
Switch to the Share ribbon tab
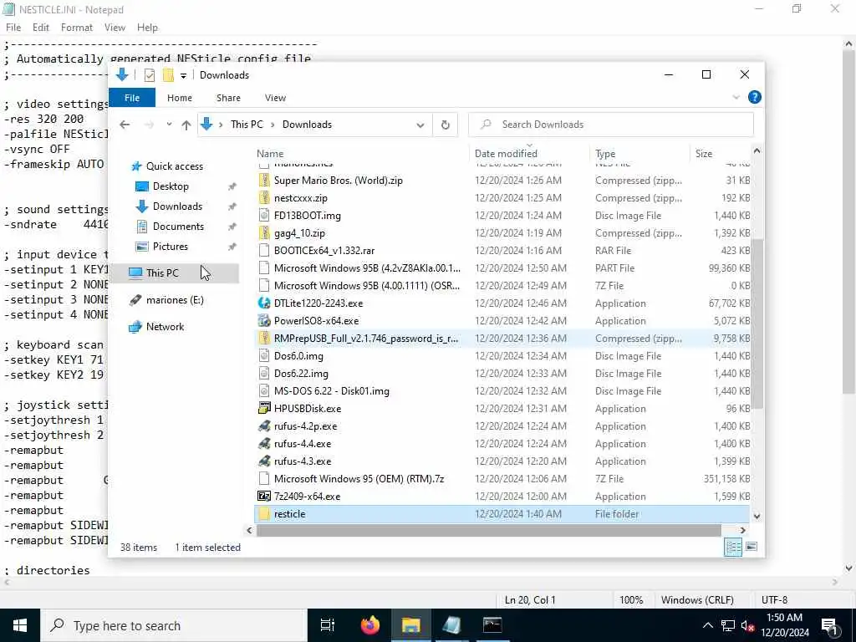(228, 98)
